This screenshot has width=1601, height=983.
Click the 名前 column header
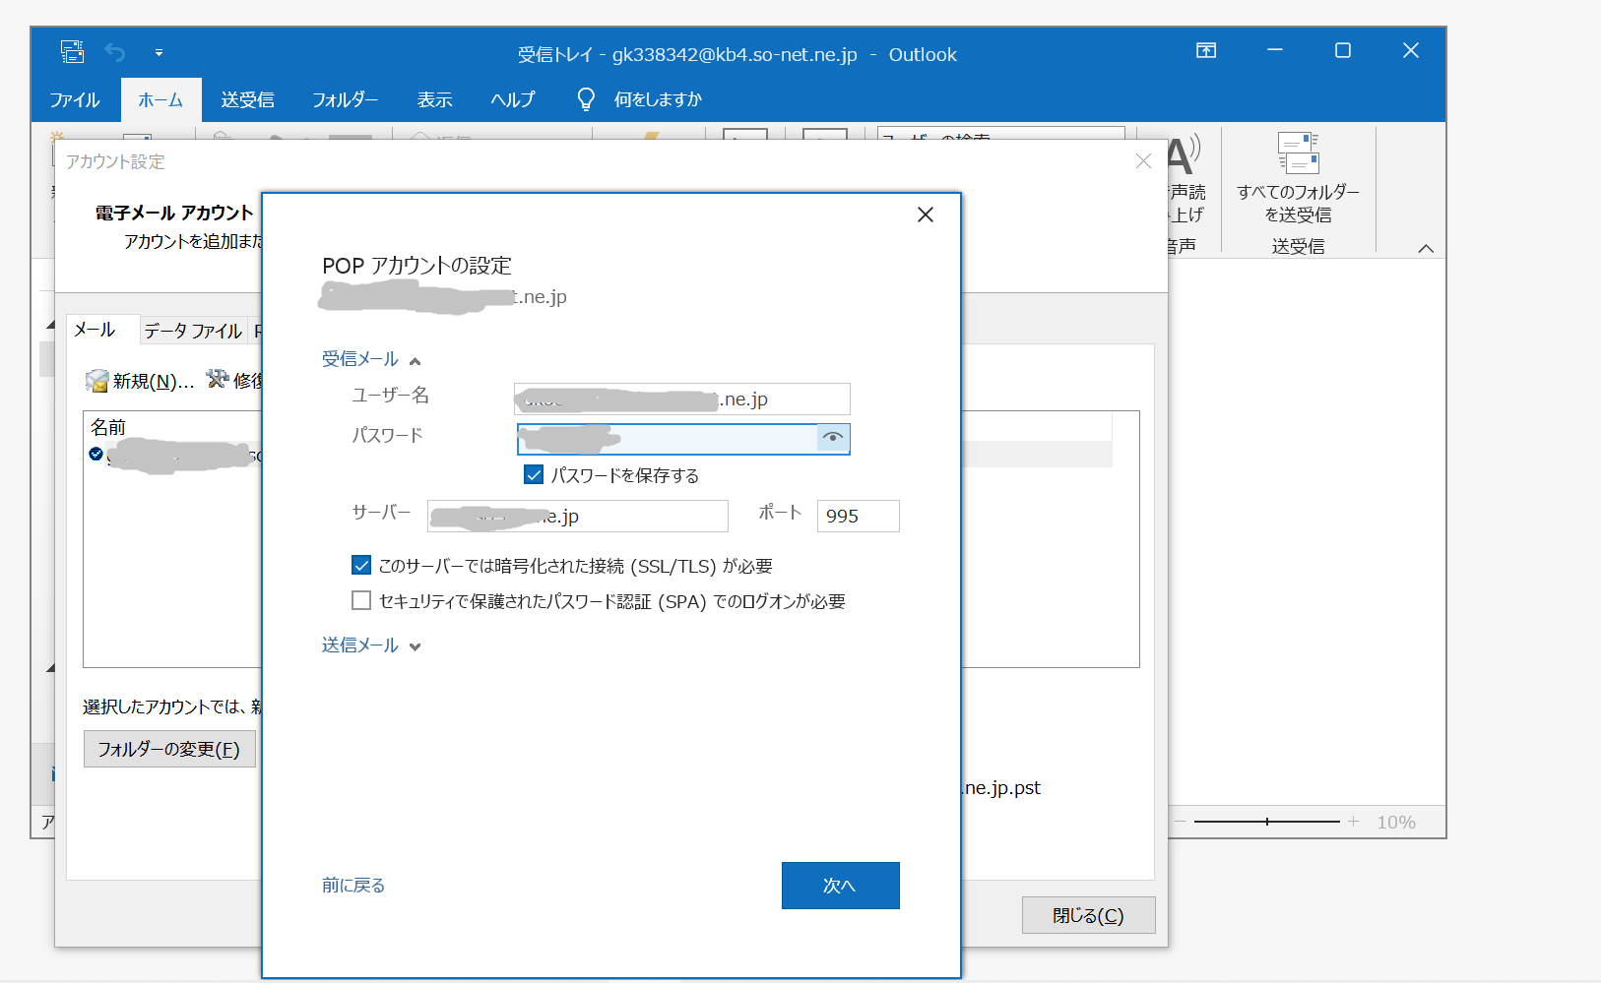(108, 427)
